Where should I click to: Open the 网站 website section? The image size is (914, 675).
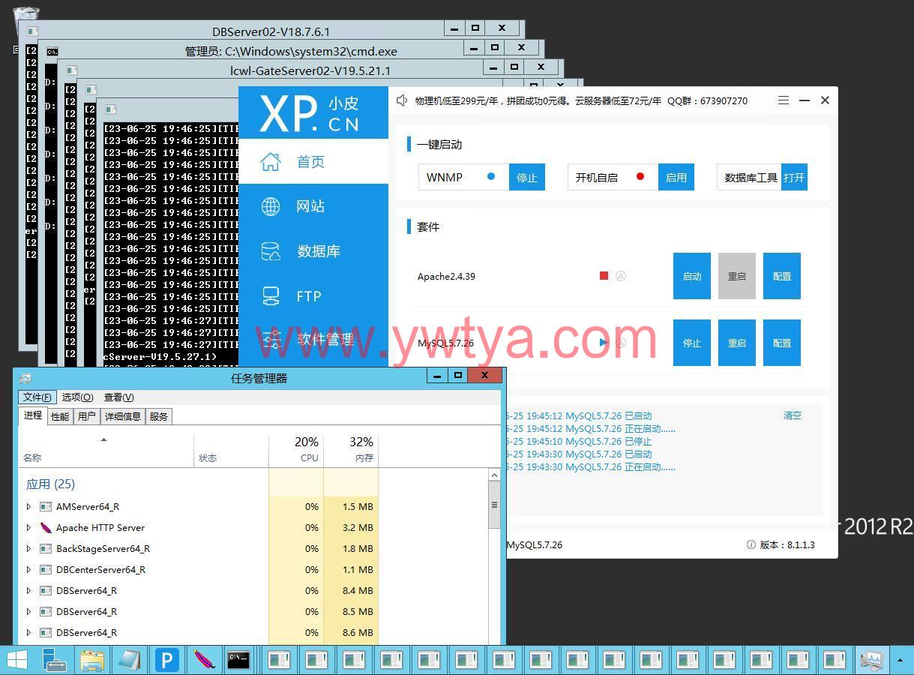coord(313,206)
